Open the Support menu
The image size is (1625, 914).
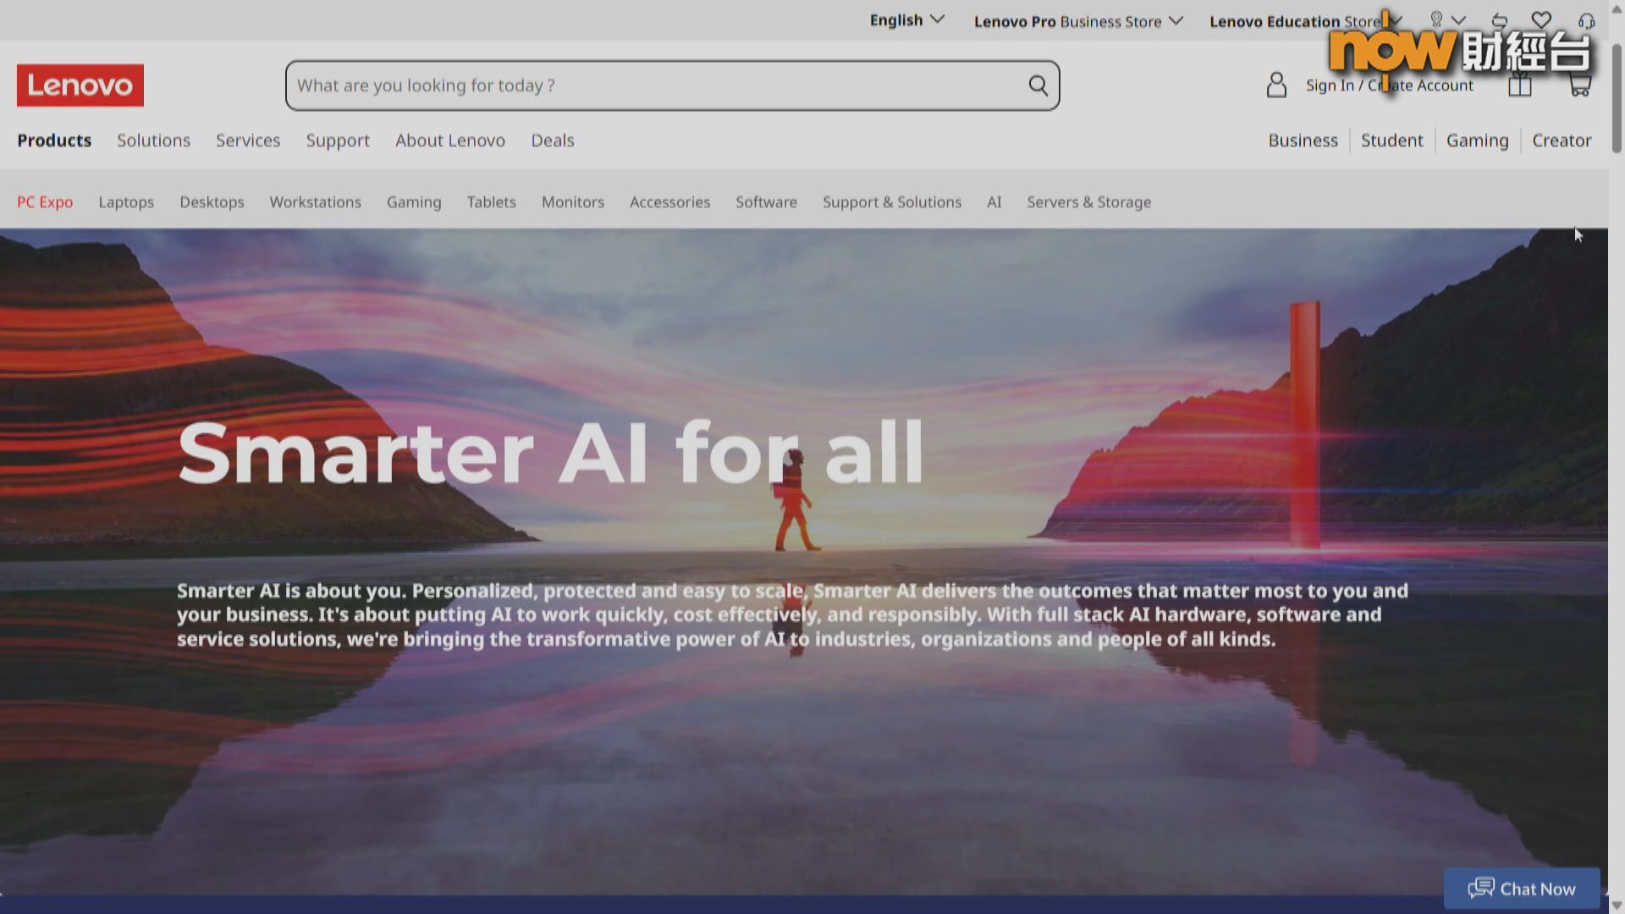click(x=338, y=140)
